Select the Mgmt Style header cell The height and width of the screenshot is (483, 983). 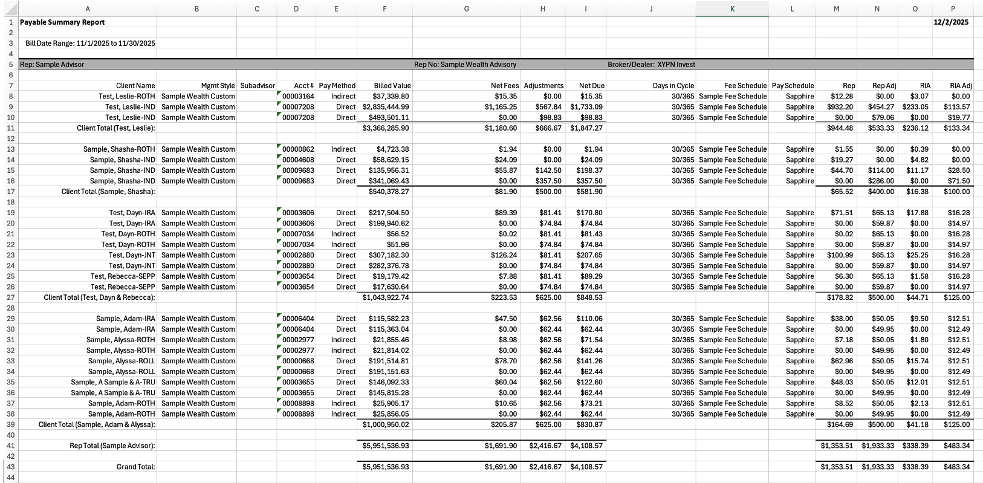coord(218,86)
